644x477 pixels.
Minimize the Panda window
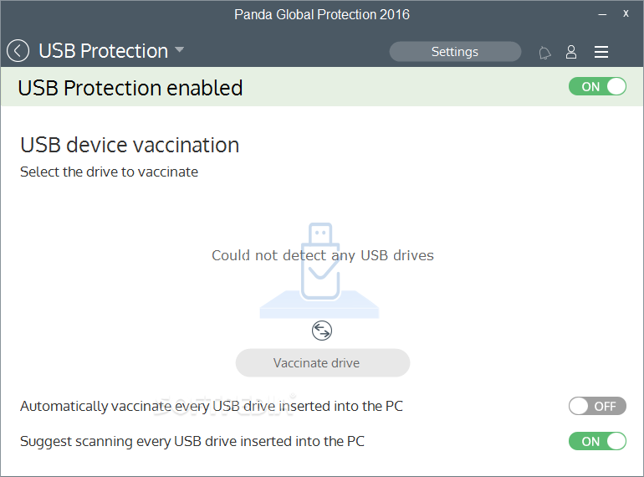coord(602,14)
